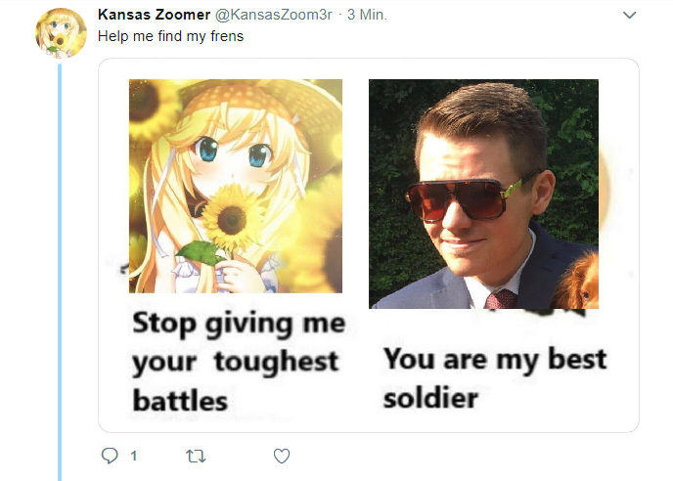Click the reply speech bubble icon
This screenshot has width=673, height=481.
pos(110,456)
